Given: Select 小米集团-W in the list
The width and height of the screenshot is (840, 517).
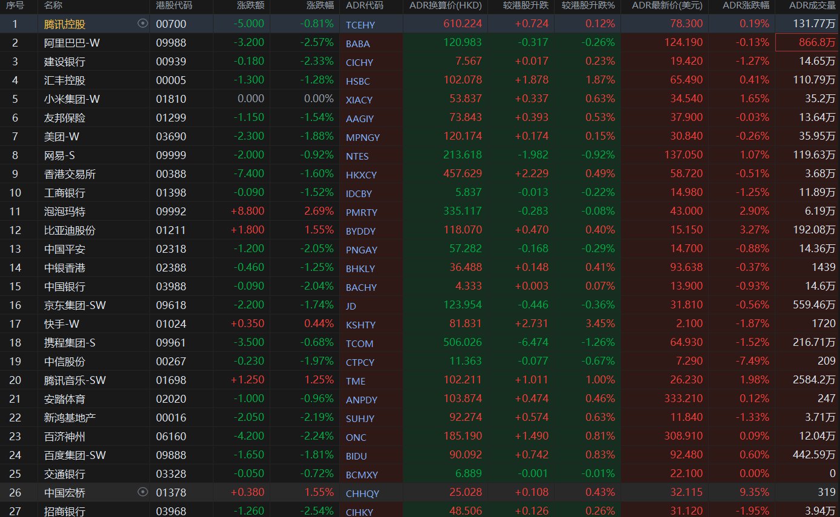Looking at the screenshot, I should click(71, 99).
